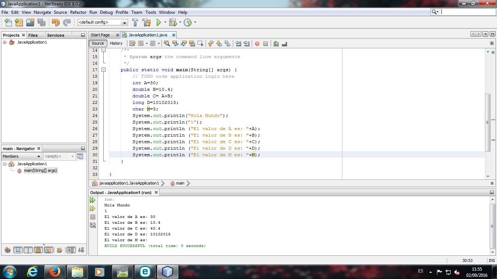Build the project with the hammer icon
Image resolution: width=497 pixels, height=279 pixels.
pyautogui.click(x=135, y=22)
